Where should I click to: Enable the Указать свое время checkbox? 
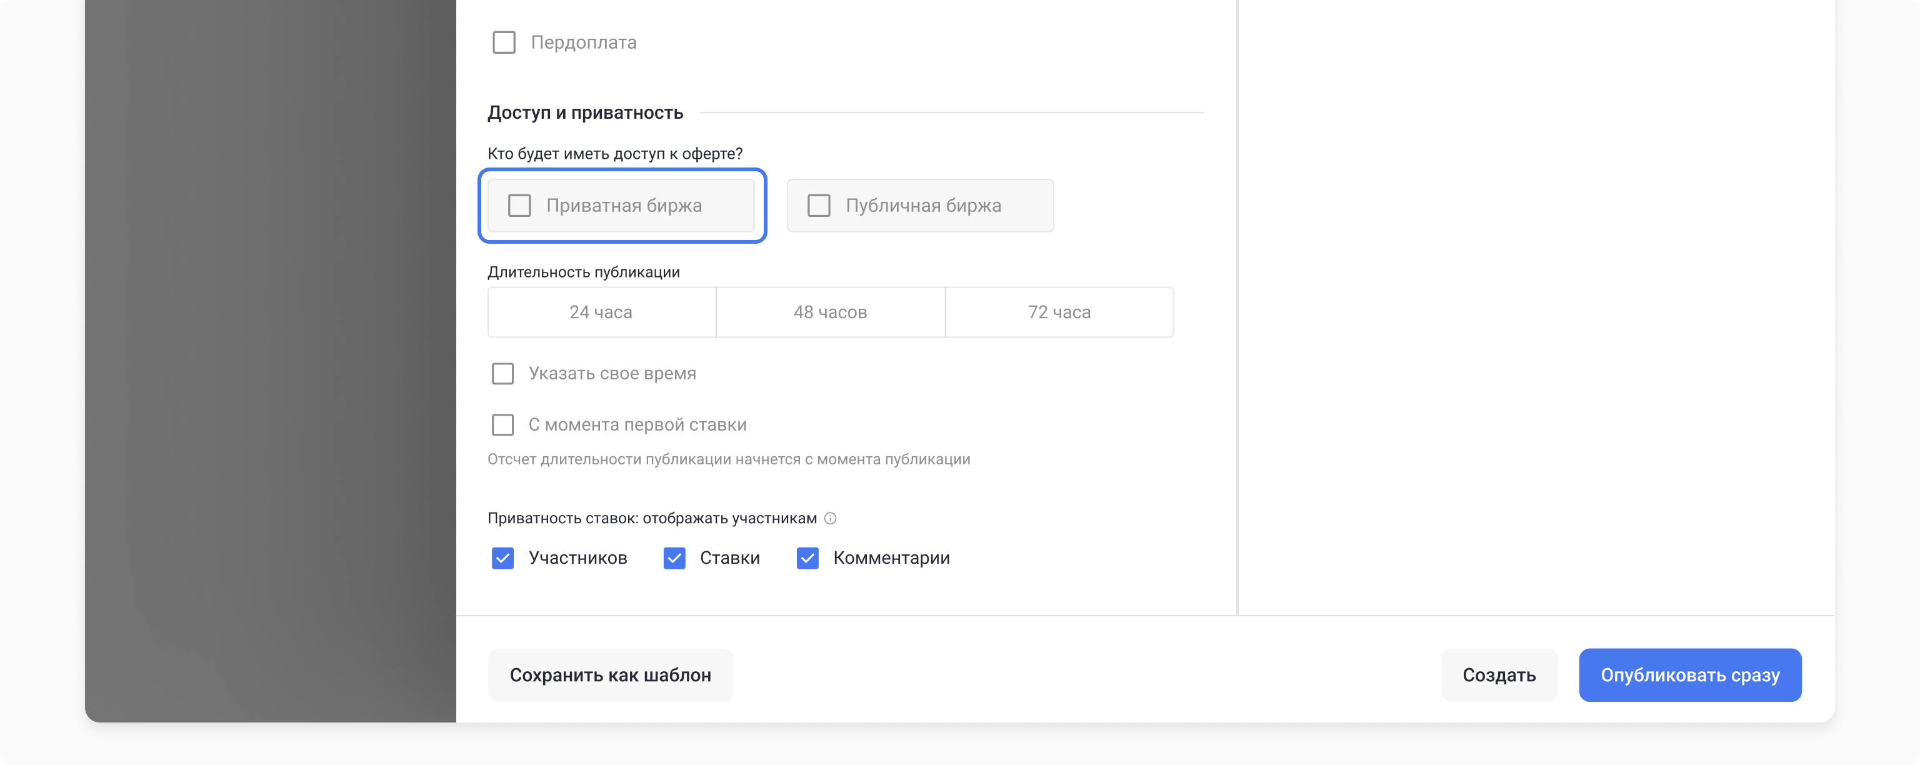click(502, 374)
